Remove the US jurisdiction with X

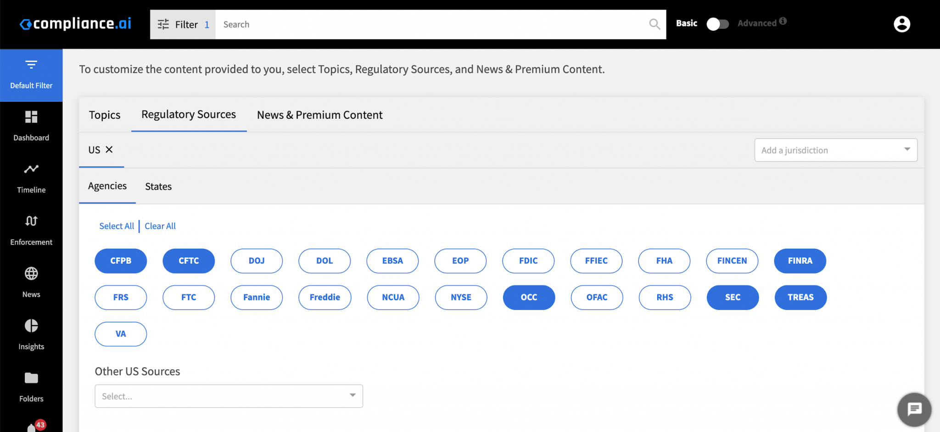click(x=109, y=150)
